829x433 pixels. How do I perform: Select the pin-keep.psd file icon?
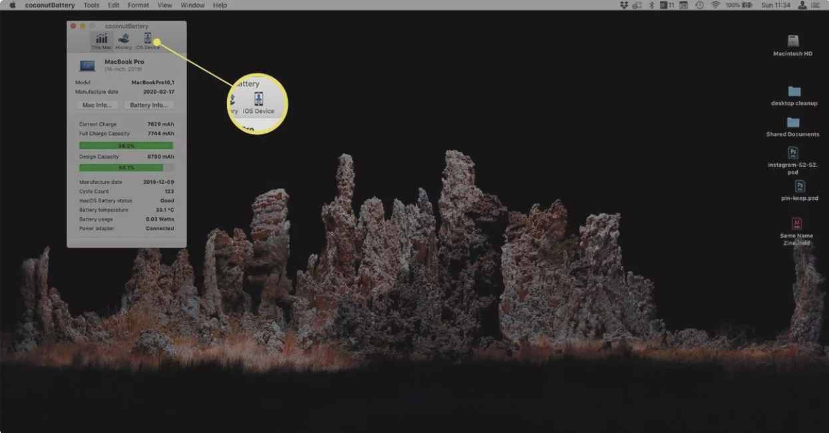800,187
